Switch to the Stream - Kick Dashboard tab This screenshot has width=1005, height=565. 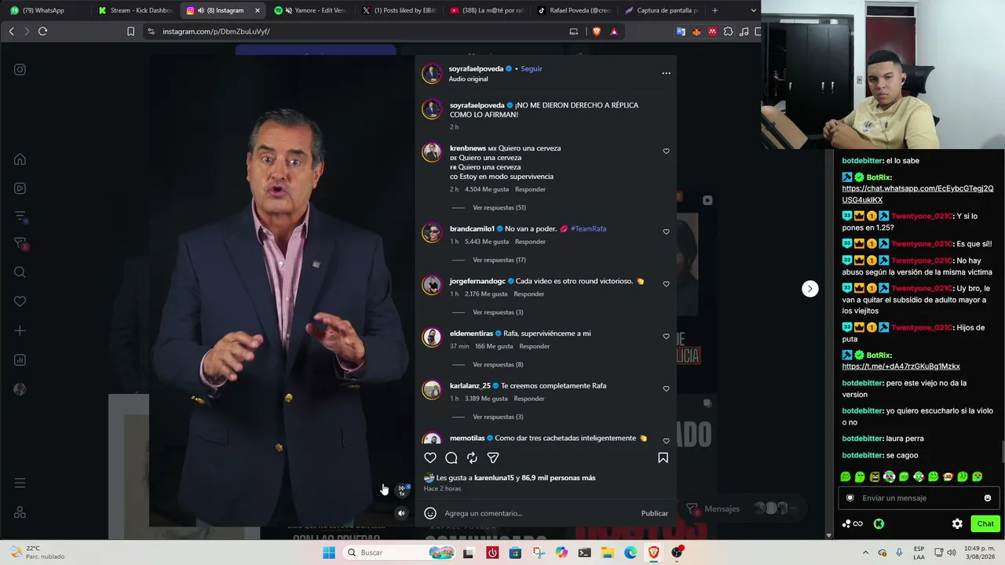click(x=134, y=10)
